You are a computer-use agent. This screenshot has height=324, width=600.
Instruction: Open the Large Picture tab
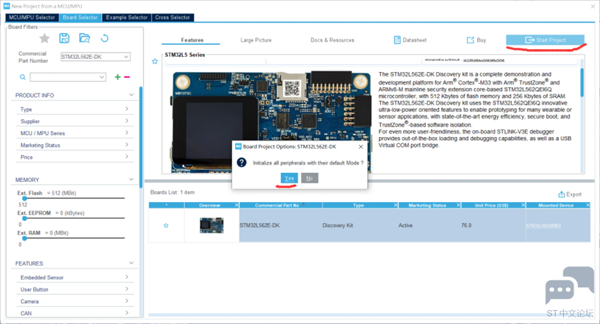pos(256,40)
